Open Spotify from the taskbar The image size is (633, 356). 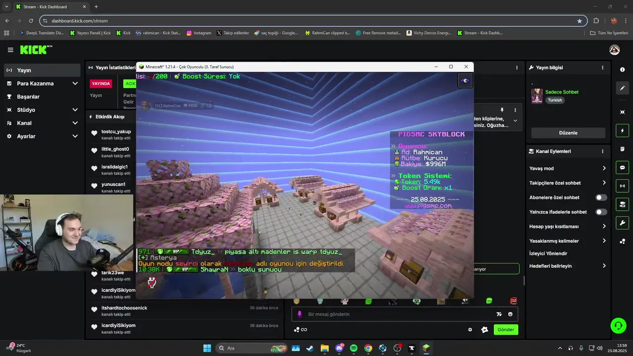(x=354, y=348)
